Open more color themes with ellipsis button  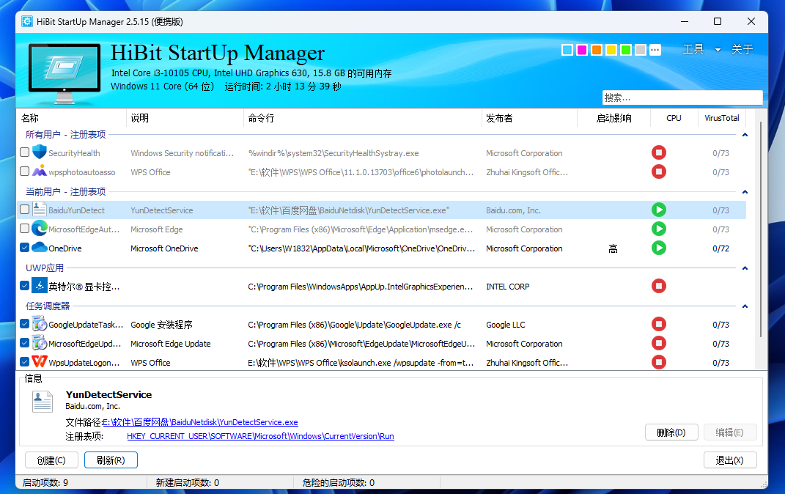pos(655,50)
